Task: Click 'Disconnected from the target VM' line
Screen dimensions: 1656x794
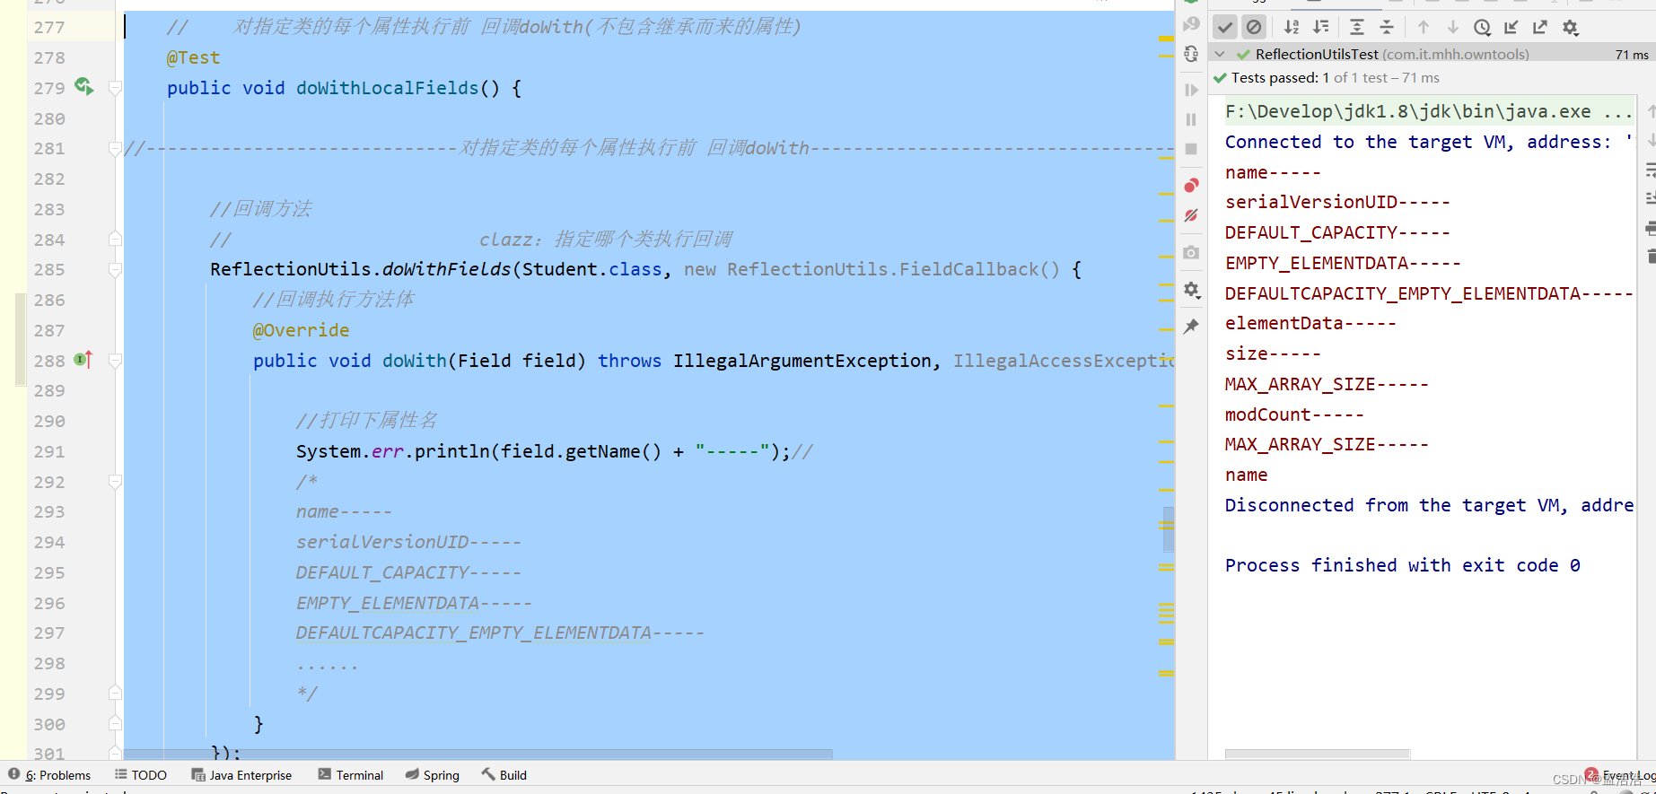Action: click(1429, 505)
